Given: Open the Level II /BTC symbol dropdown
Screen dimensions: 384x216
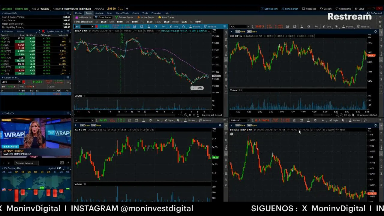Looking at the screenshot, I should click(x=19, y=82).
